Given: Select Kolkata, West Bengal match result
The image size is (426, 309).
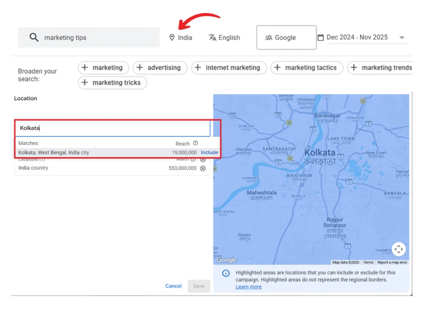Looking at the screenshot, I should tap(54, 153).
